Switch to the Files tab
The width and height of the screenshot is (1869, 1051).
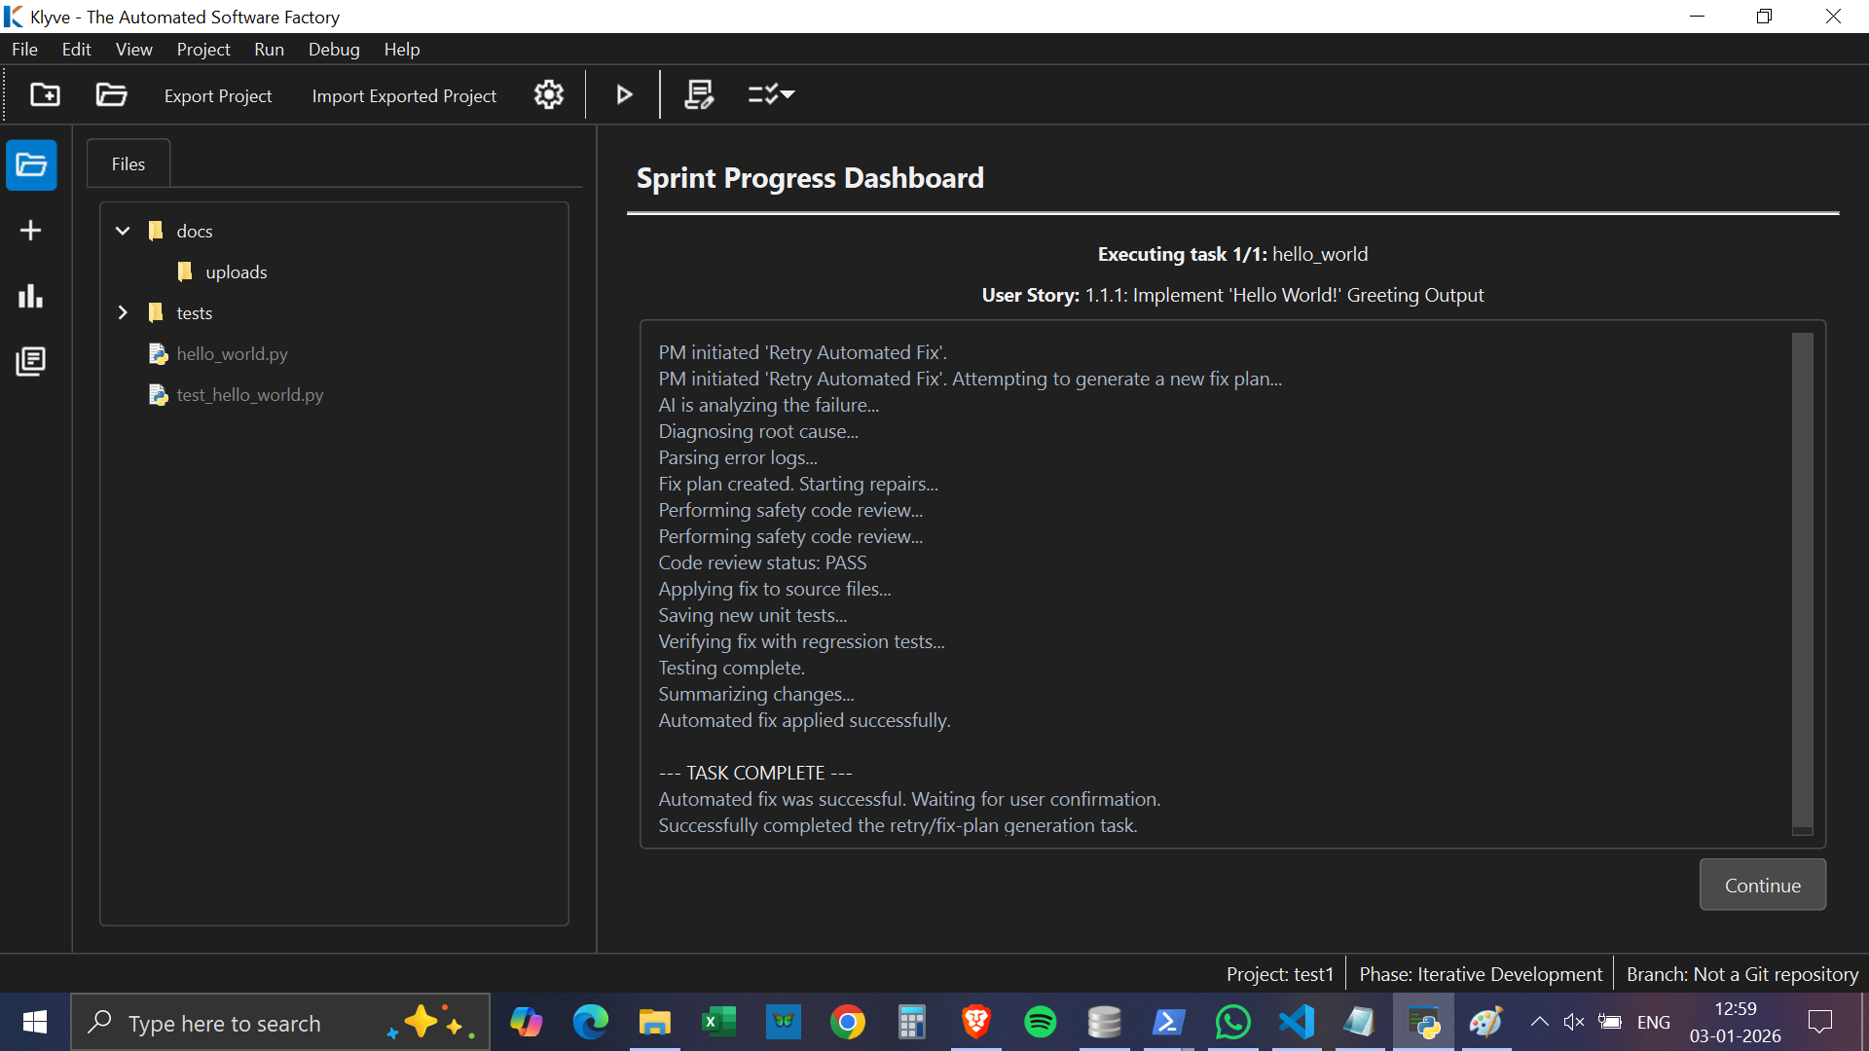[128, 164]
